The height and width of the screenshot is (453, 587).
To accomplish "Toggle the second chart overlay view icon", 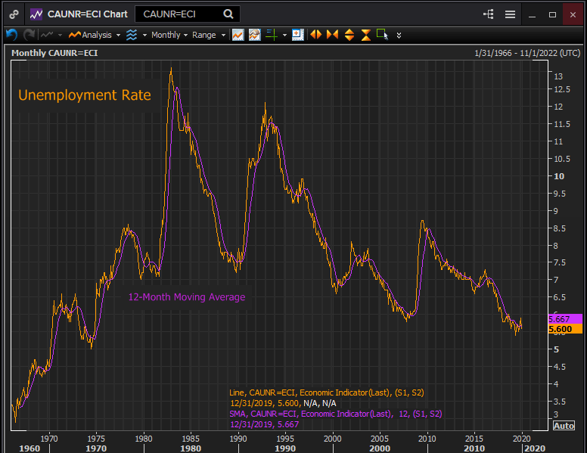I will [x=254, y=35].
